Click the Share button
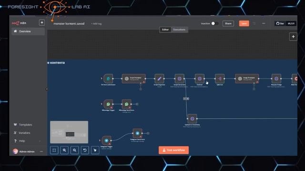Image resolution: width=305 pixels, height=171 pixels. 228,23
